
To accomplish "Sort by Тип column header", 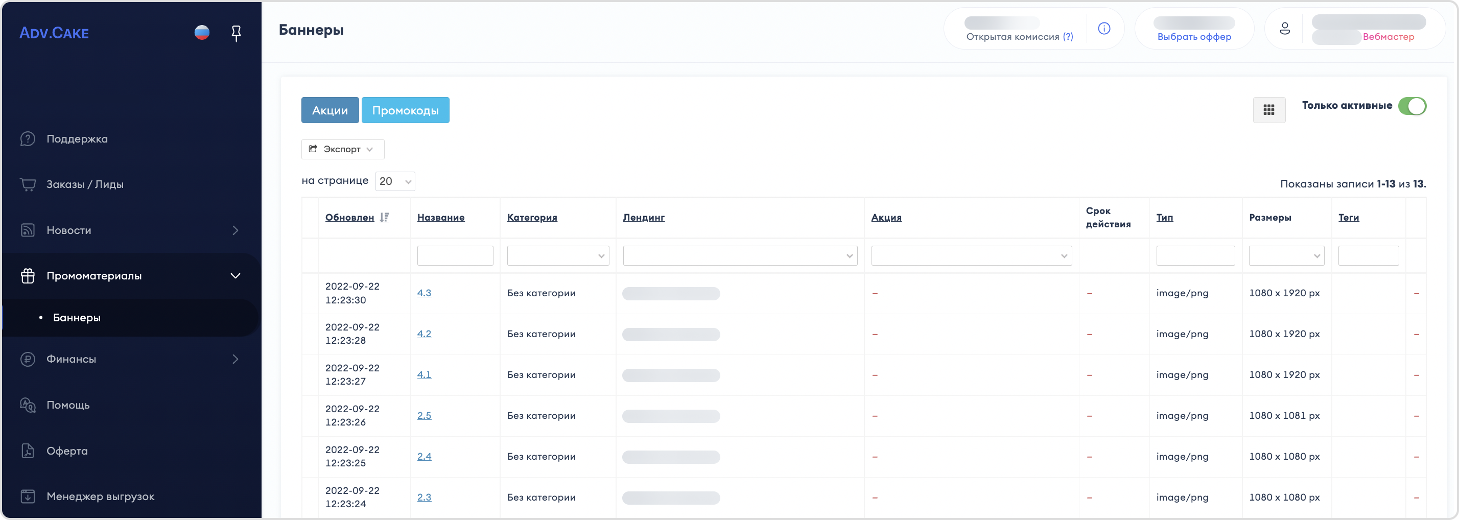I will click(1164, 218).
